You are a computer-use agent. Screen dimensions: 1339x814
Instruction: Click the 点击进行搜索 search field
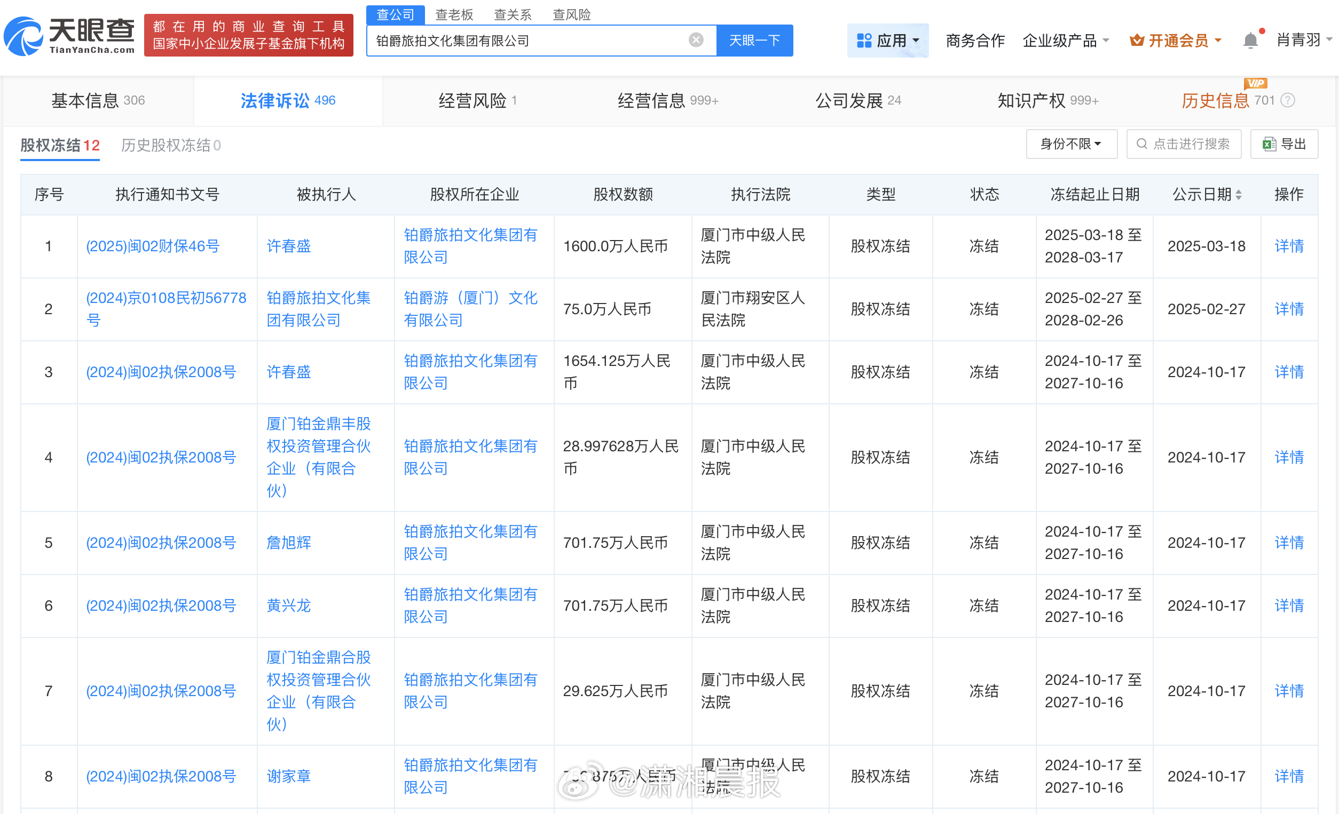click(x=1184, y=144)
